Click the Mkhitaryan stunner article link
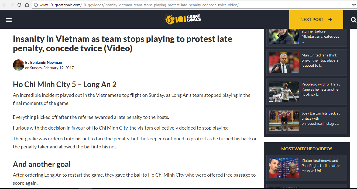The image size is (357, 189). (320, 36)
